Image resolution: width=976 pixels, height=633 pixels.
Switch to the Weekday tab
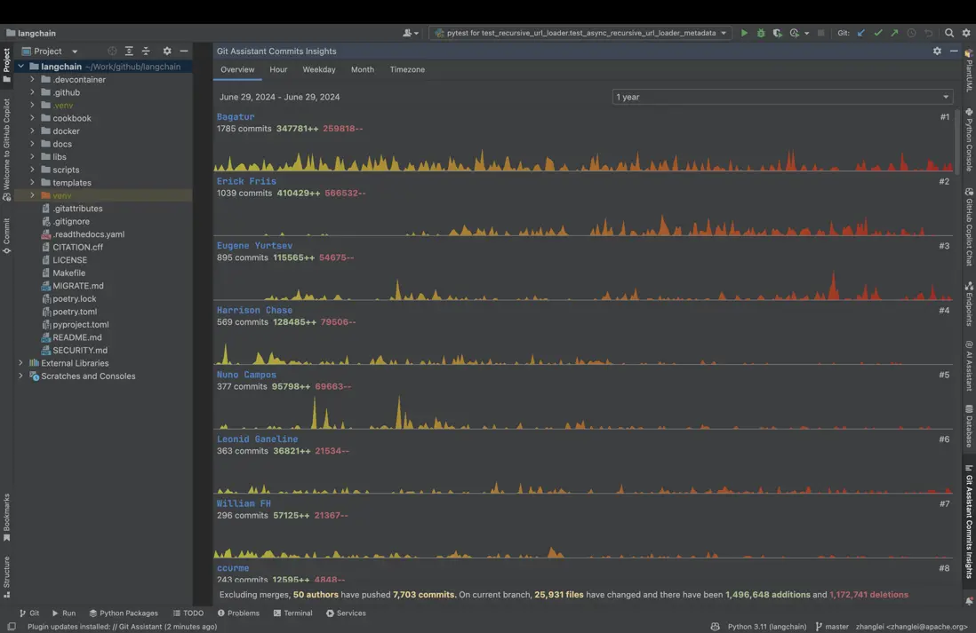click(x=318, y=69)
